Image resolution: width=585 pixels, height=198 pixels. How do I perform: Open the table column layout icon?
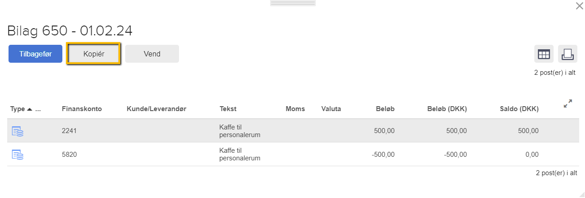(544, 54)
